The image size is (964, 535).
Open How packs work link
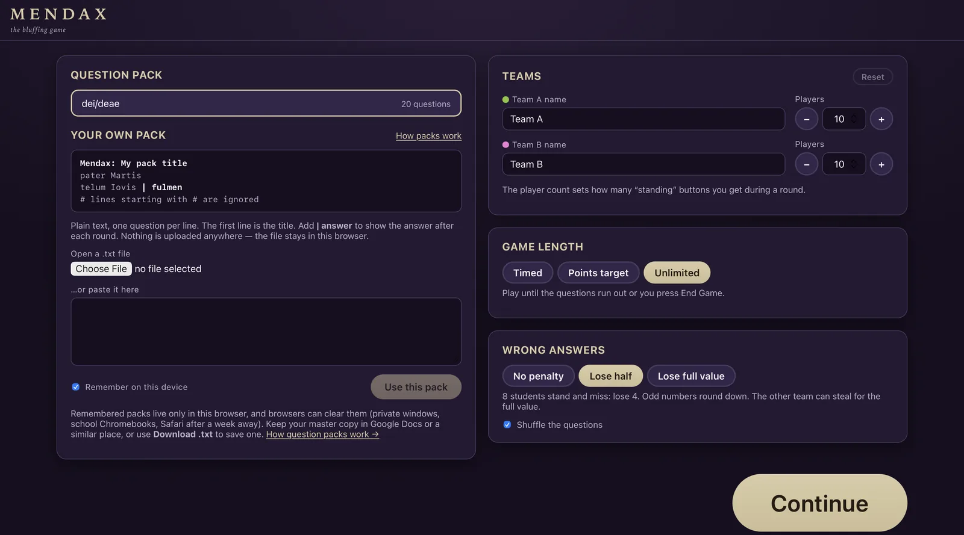click(428, 136)
